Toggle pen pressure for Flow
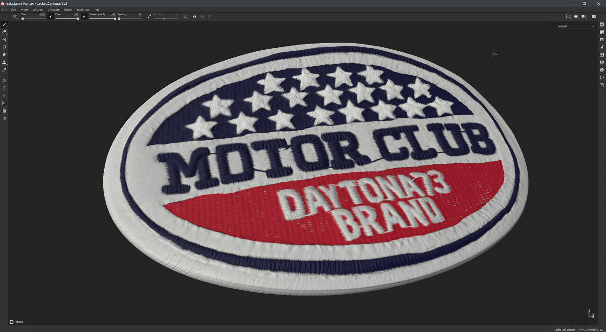 (84, 16)
